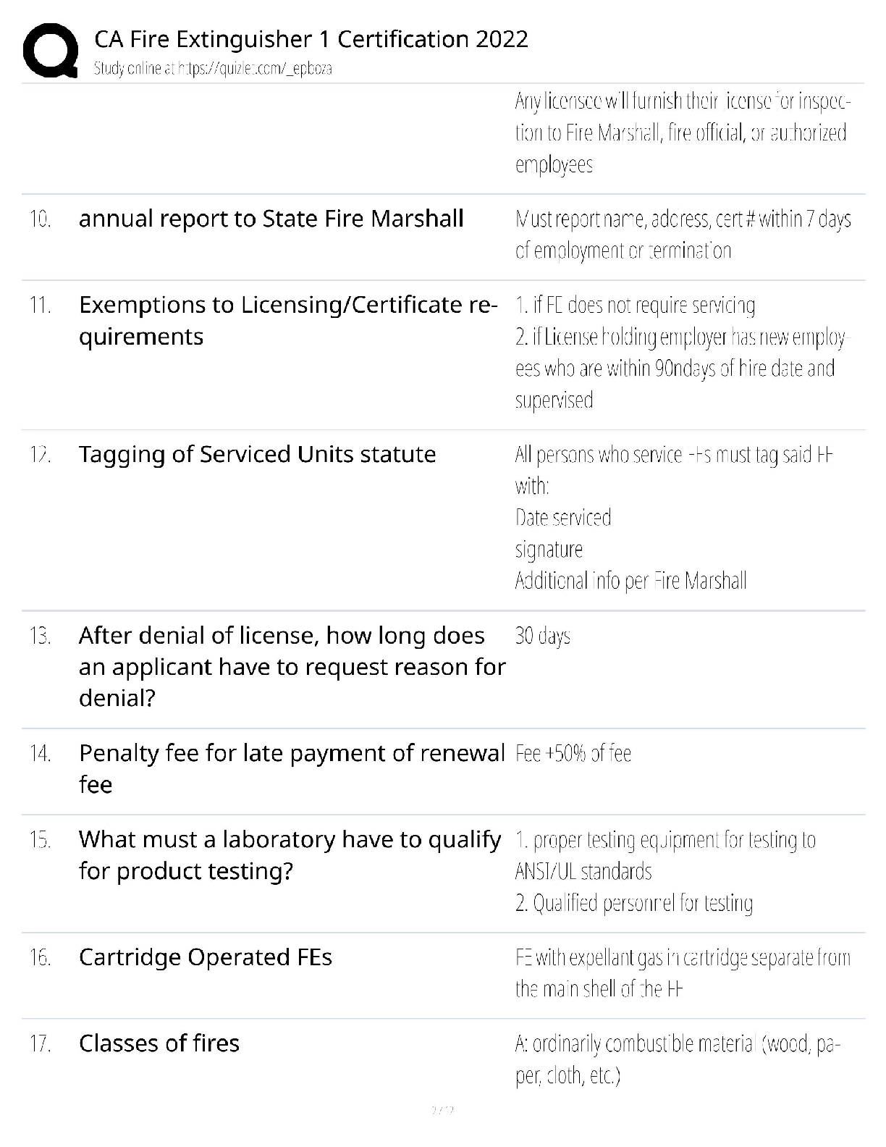The image size is (886, 1147).
Task: Click the page number at the page bottom
Action: [442, 1109]
